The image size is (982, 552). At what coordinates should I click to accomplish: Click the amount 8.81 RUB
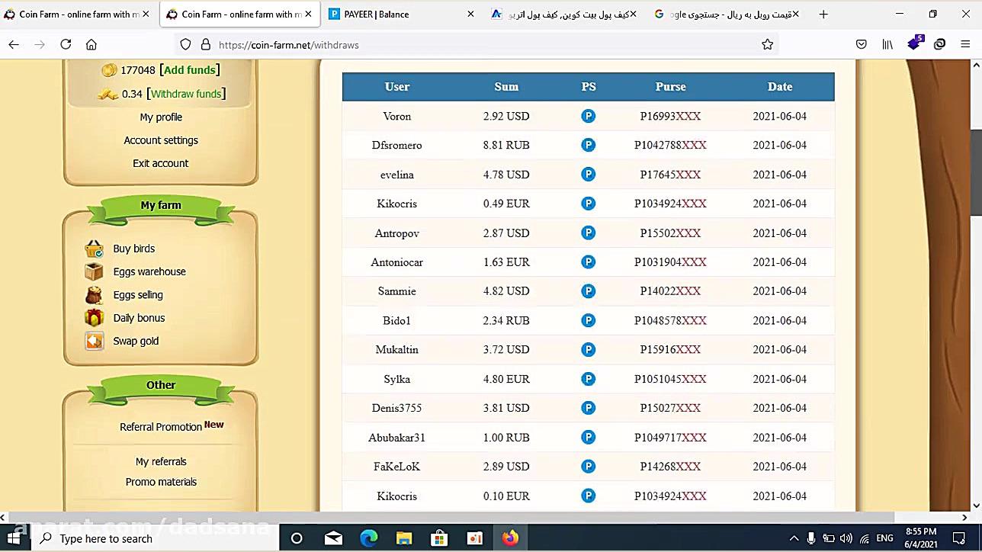tap(506, 145)
